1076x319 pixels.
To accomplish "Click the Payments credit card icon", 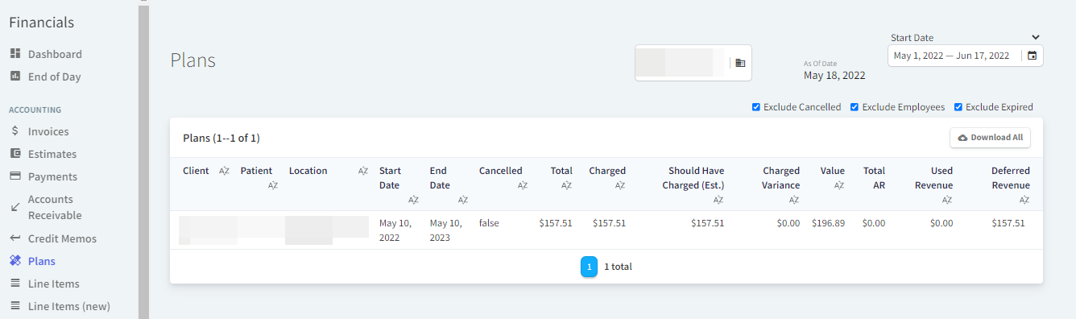I will pos(14,176).
